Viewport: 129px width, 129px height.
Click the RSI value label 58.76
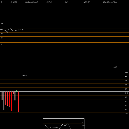pos(21,30)
